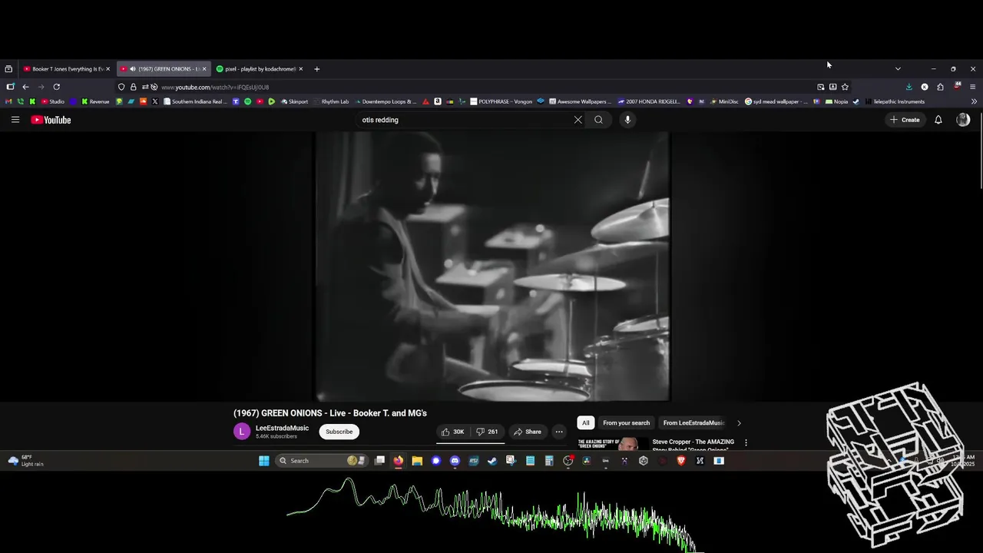This screenshot has width=983, height=553.
Task: Go to the YouTube home logo
Action: point(51,120)
